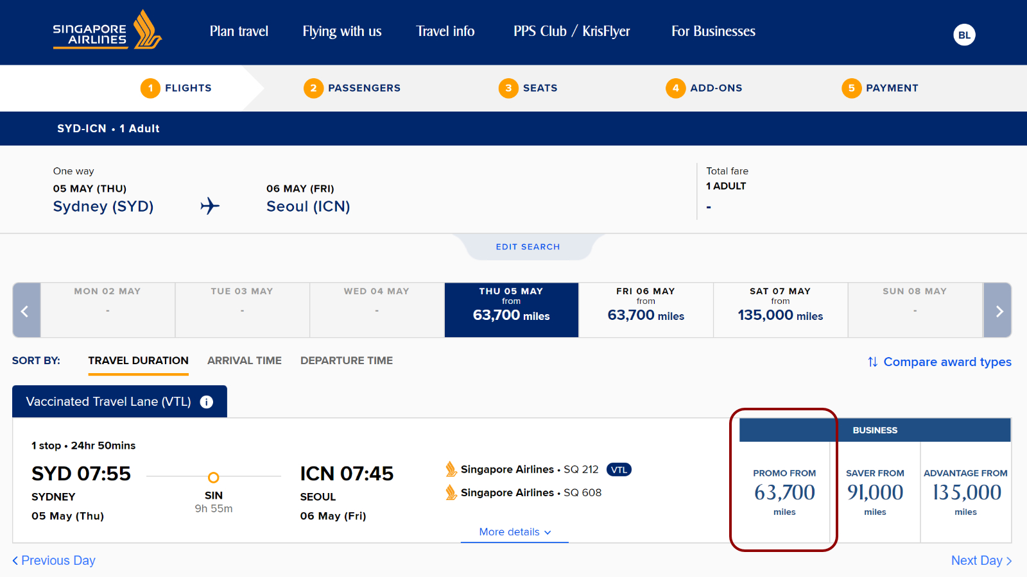Click the SYD-ICN 1 Adult summary
This screenshot has width=1027, height=577.
108,129
